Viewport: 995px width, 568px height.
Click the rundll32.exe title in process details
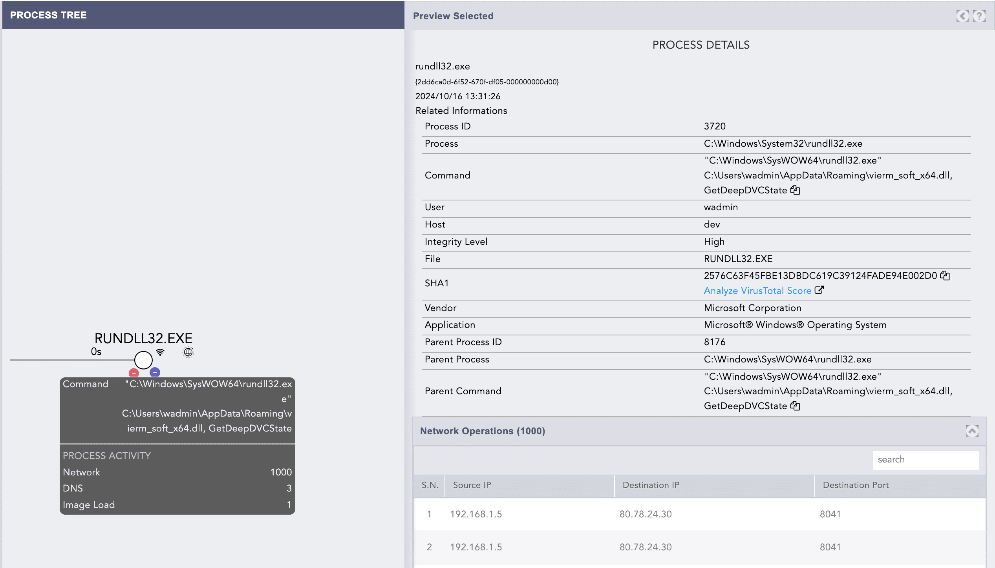click(x=443, y=66)
